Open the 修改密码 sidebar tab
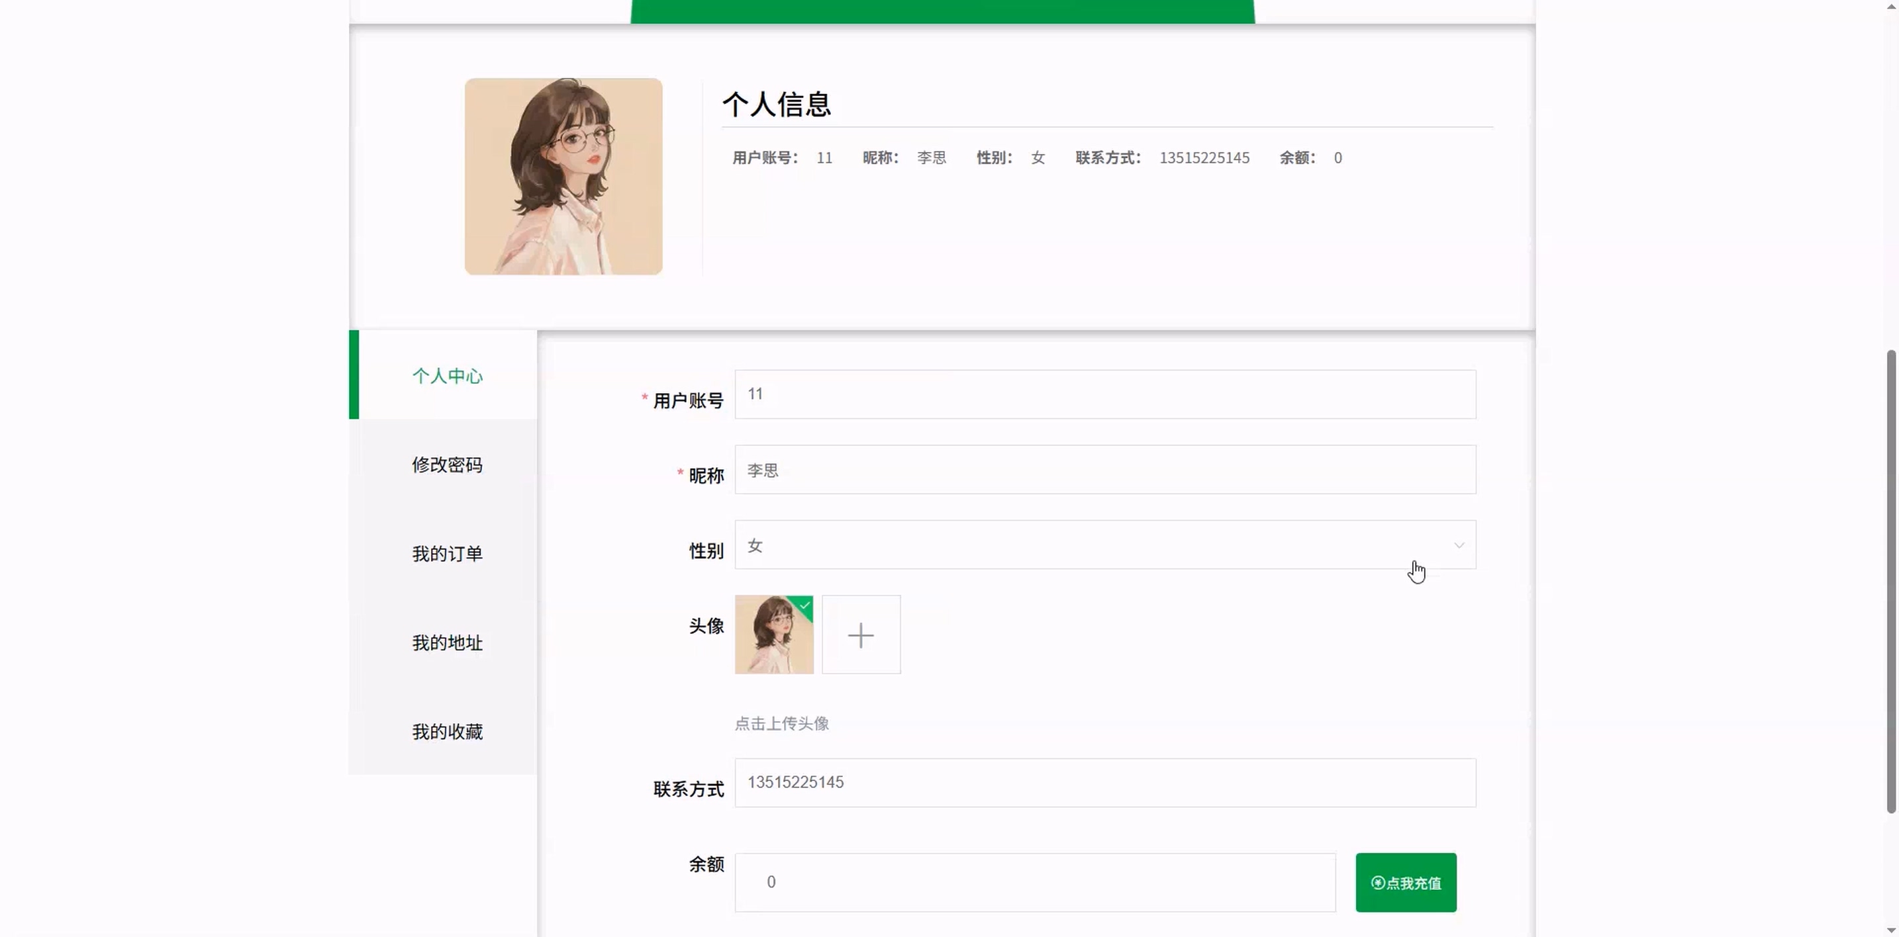The height and width of the screenshot is (937, 1899). tap(447, 465)
